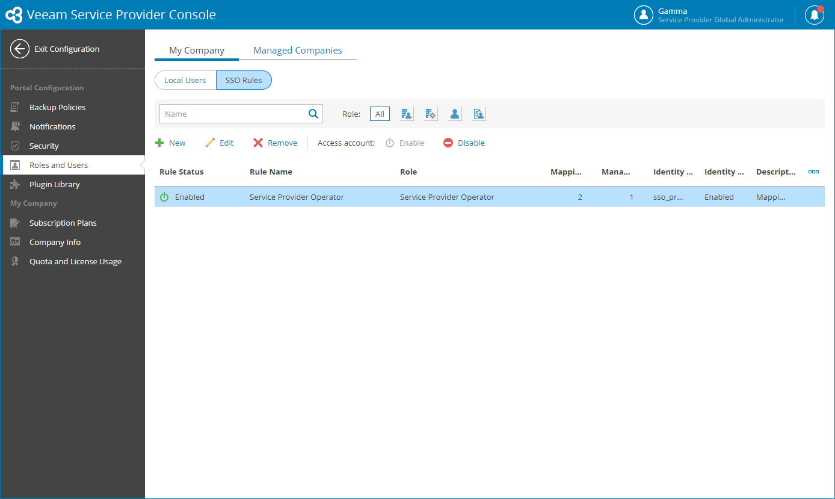Filter roles by invoice dollar user icon
This screenshot has height=499, width=835.
coord(479,114)
